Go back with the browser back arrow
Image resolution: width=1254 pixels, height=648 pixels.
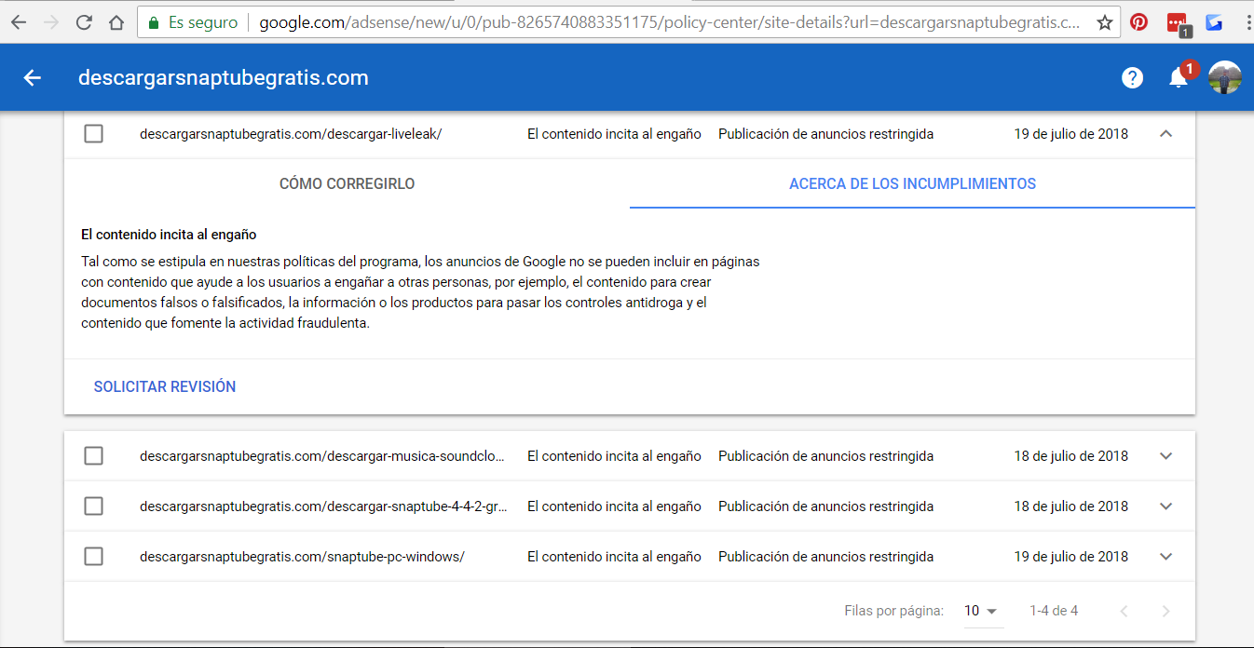point(19,22)
